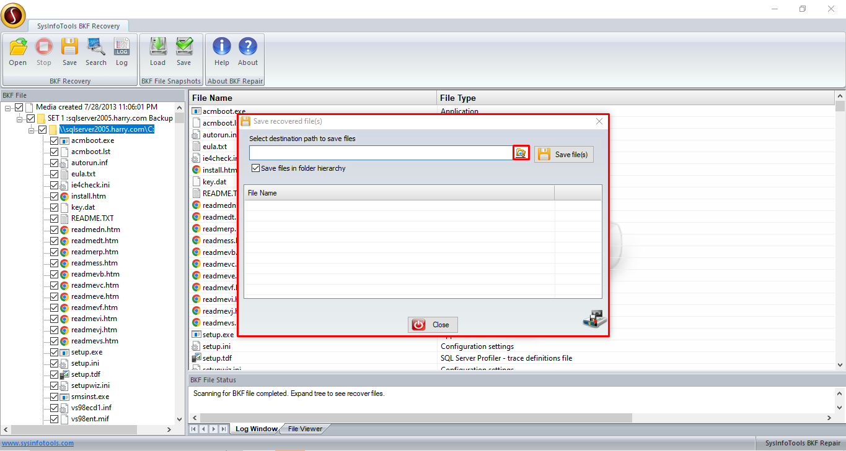The image size is (846, 451).
Task: Click the install.htm Chrome icon in tree
Action: (64, 196)
